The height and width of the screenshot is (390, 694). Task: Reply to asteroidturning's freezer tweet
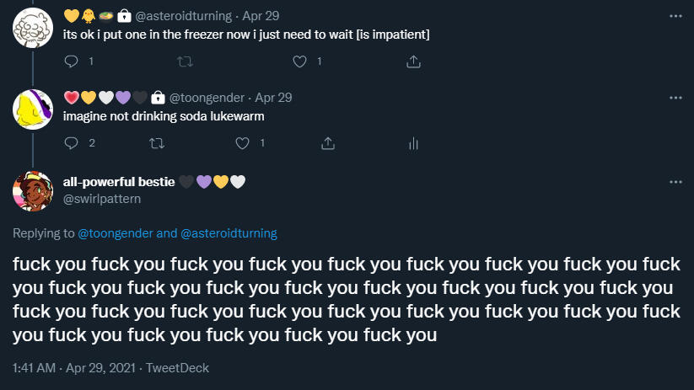[x=71, y=61]
